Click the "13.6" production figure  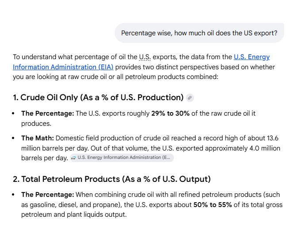(273, 138)
